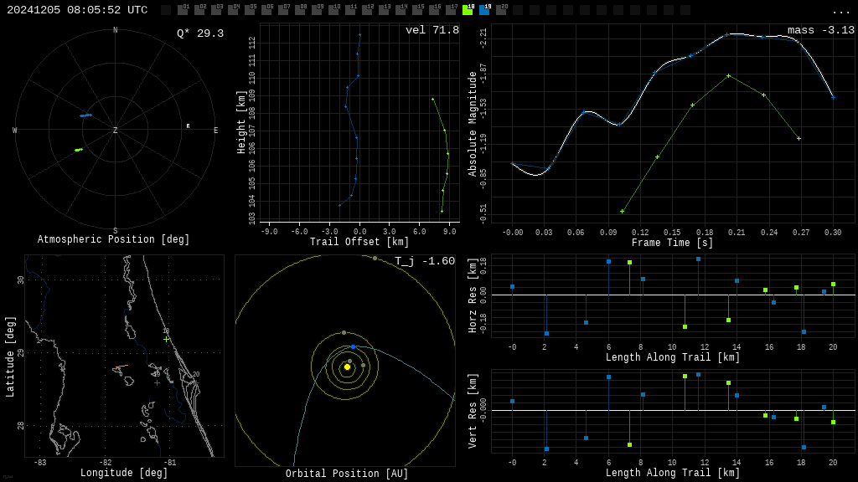Click the vel 71.8 readout

click(x=432, y=30)
